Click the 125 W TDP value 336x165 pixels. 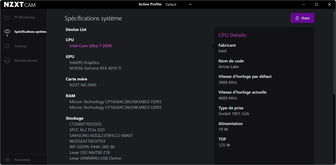[224, 145]
